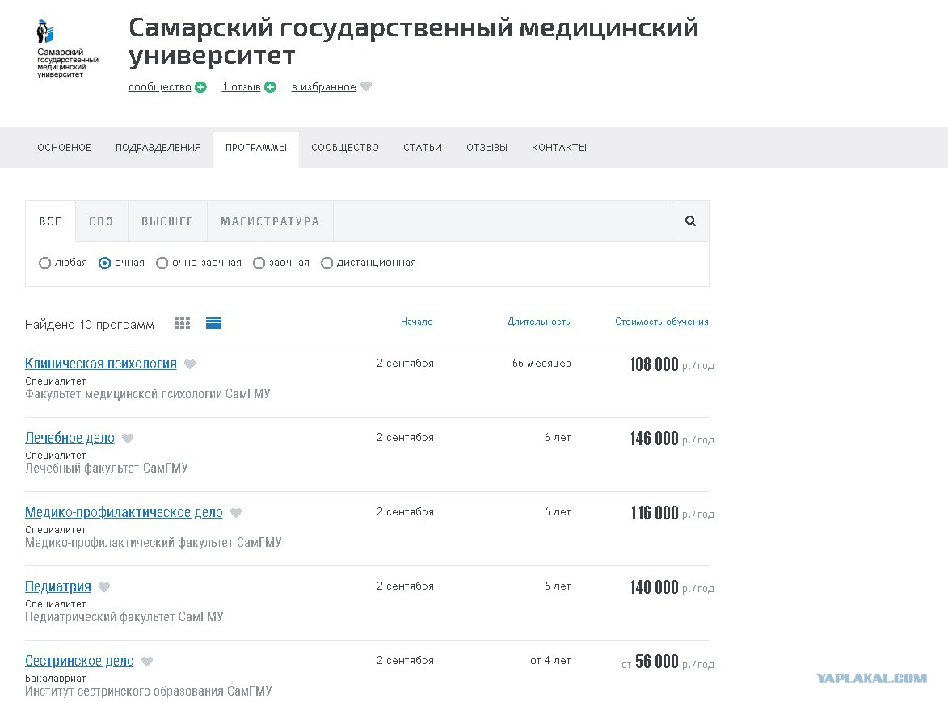This screenshot has height=702, width=948.
Task: Click the green plus next to сообщество
Action: point(200,87)
